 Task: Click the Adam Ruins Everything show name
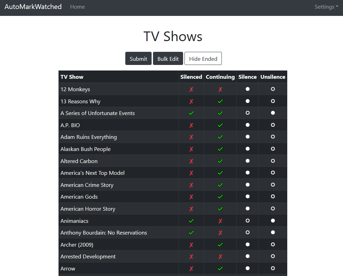tap(89, 137)
